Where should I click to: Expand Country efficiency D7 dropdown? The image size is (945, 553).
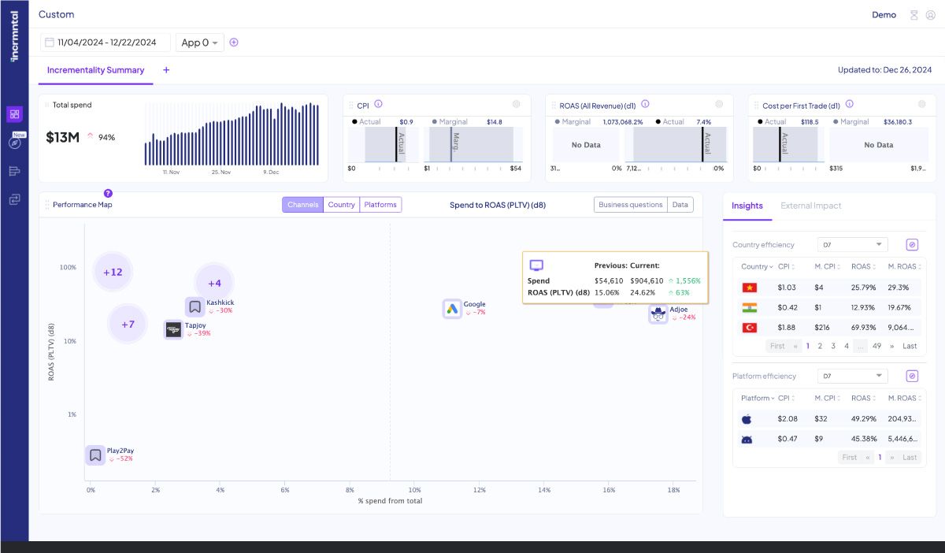tap(853, 245)
